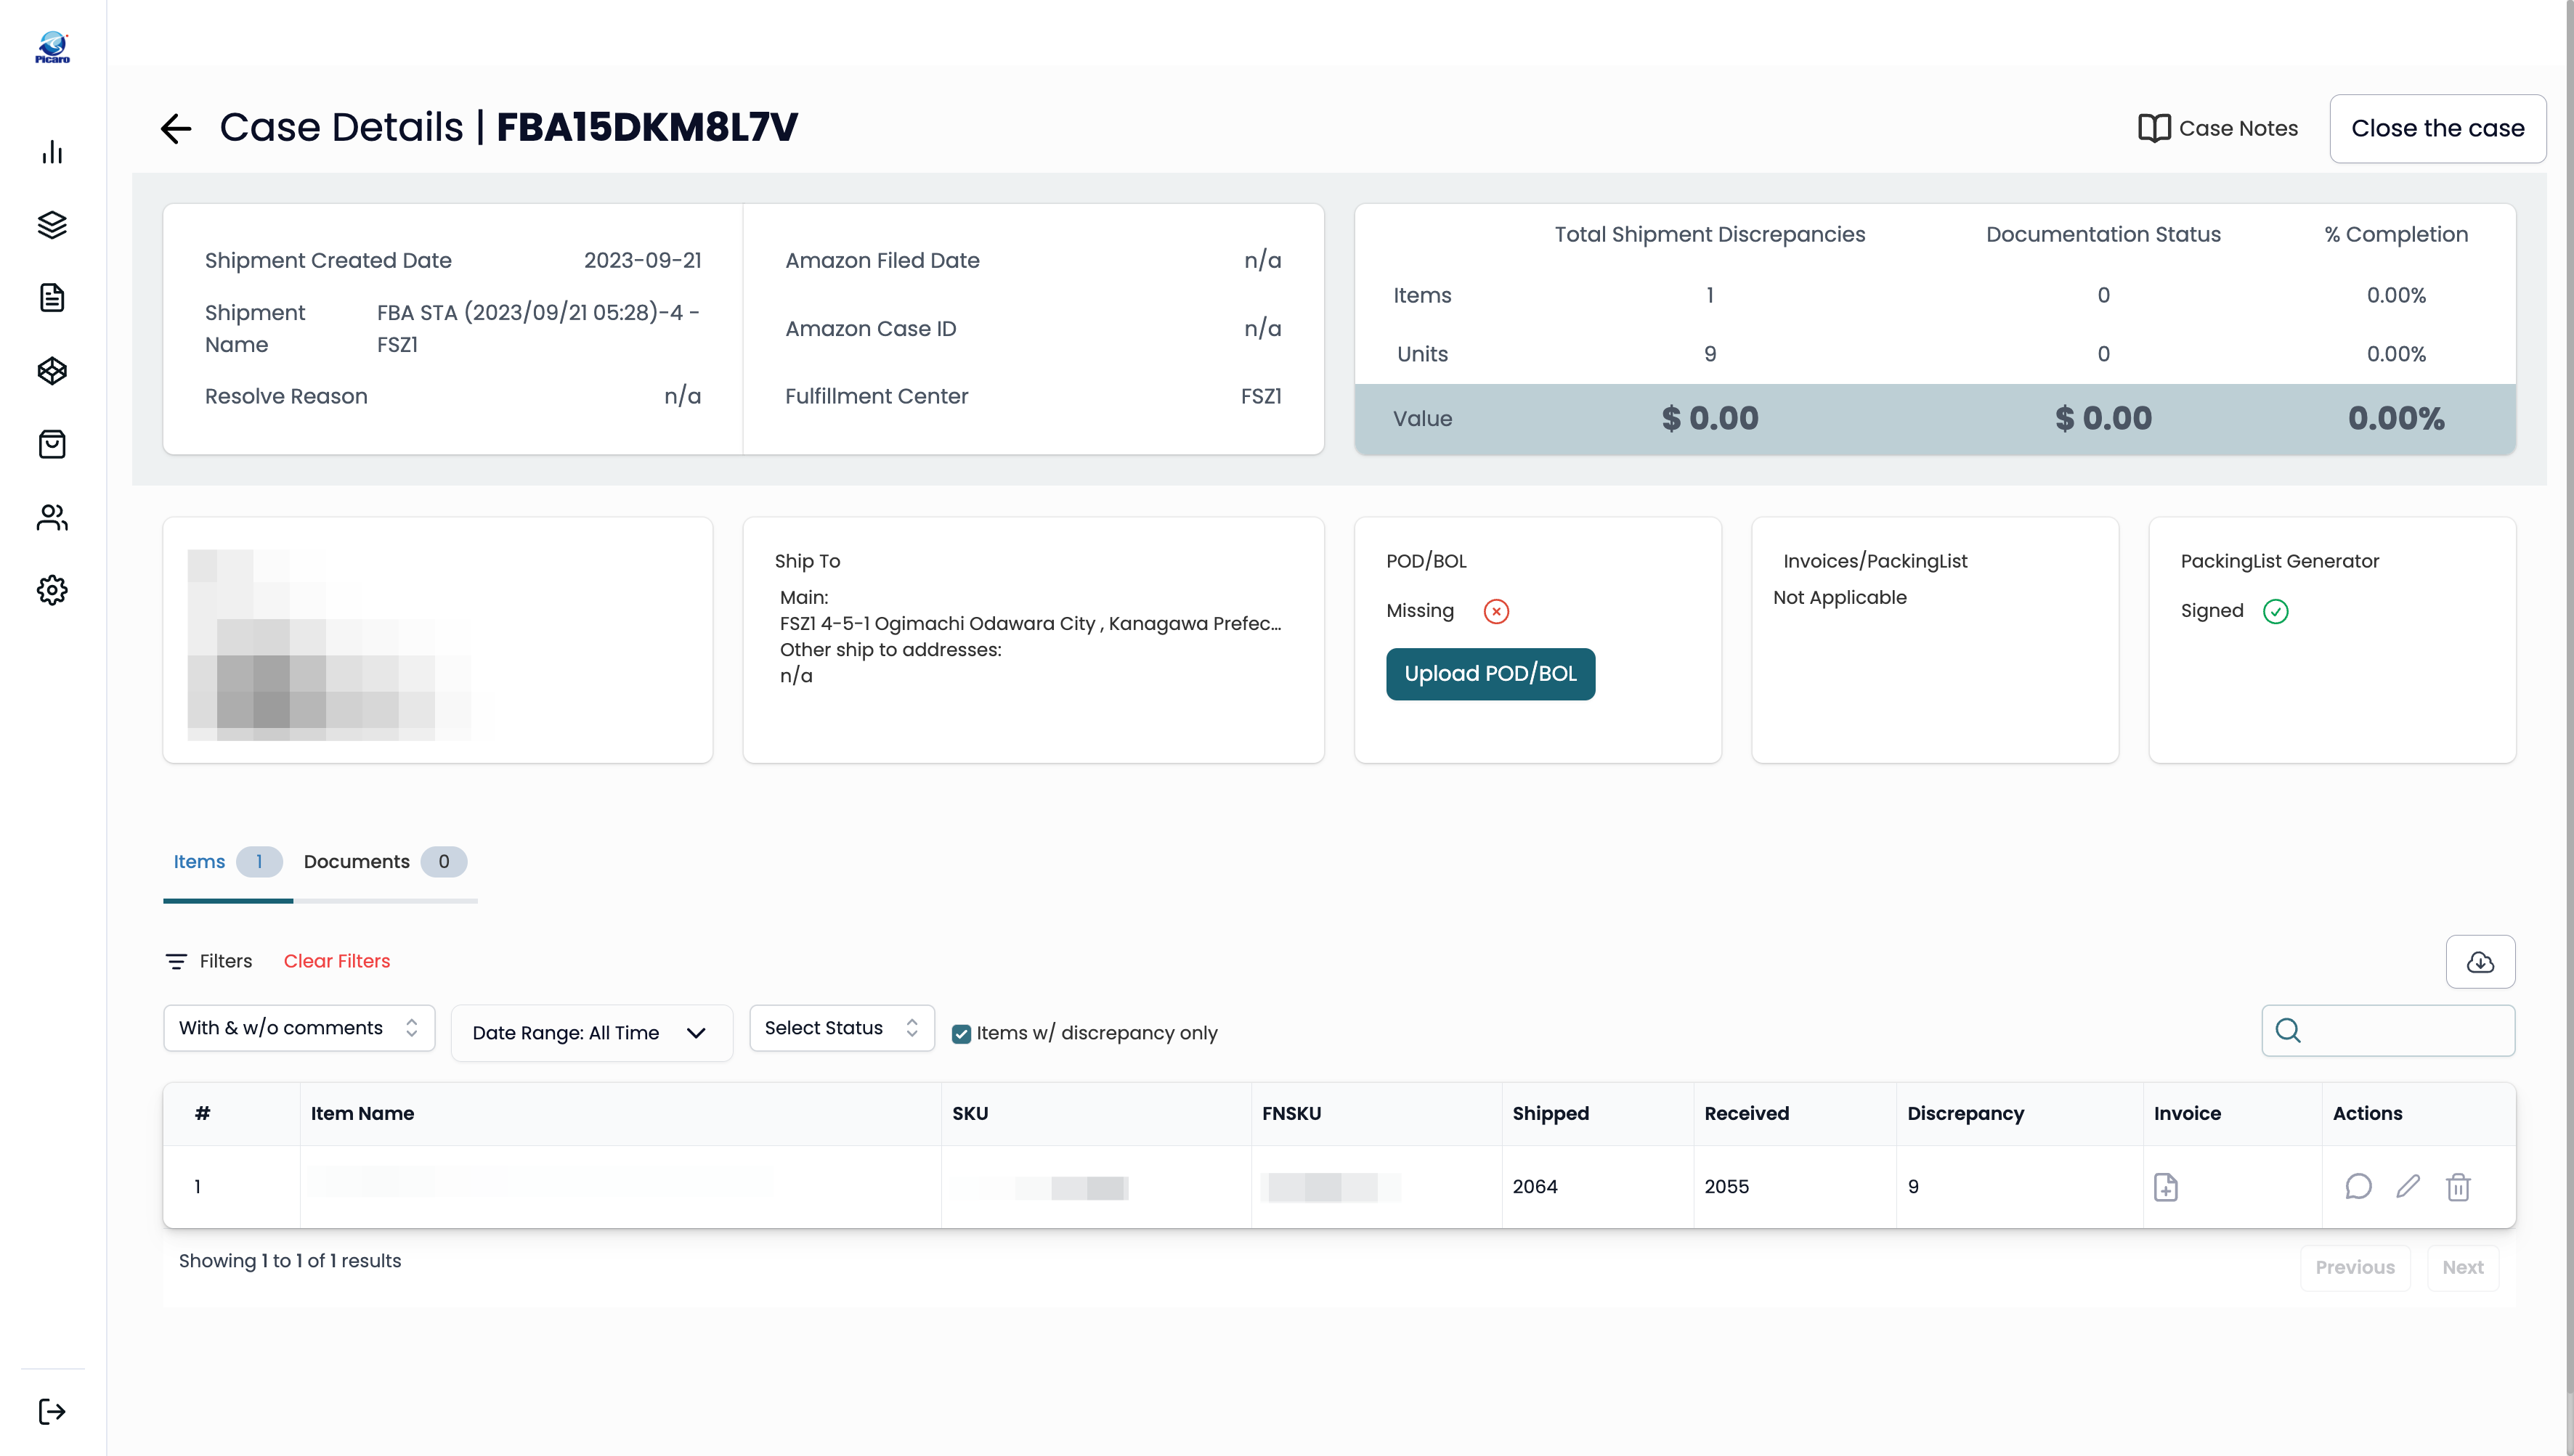2574x1456 pixels.
Task: Click Clear Filters
Action: 336,961
